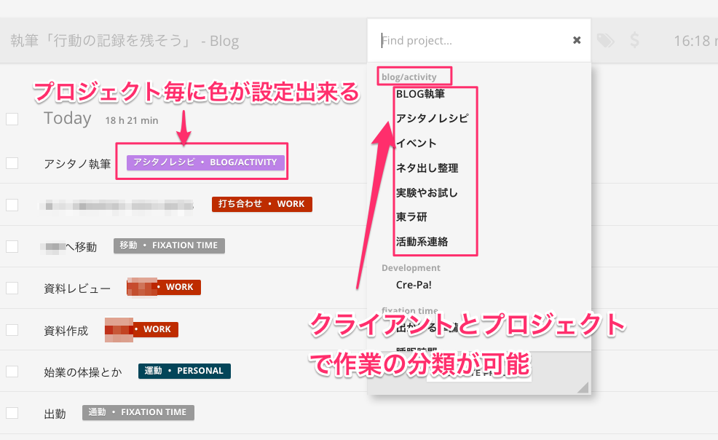Image resolution: width=718 pixels, height=440 pixels.
Task: Tick the 資料レビュー entry checkbox
Action: pos(12,288)
